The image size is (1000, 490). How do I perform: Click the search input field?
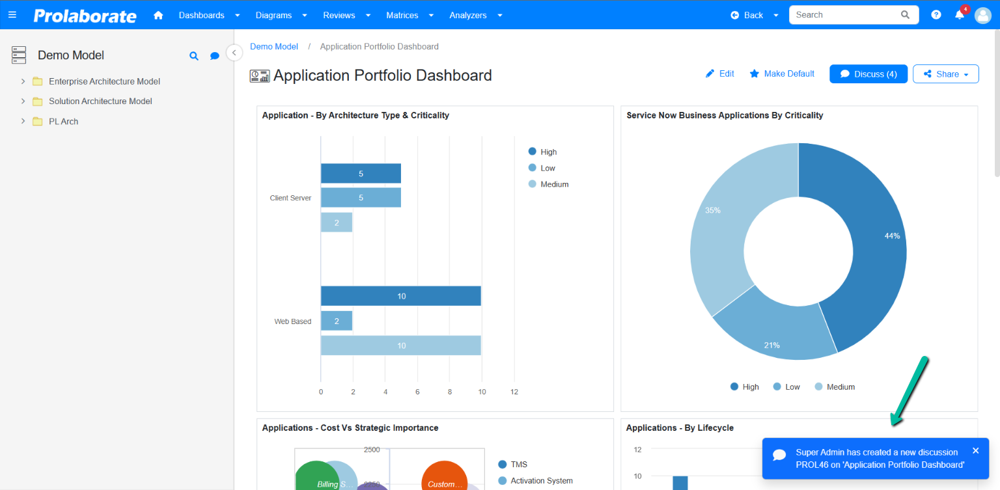[844, 15]
